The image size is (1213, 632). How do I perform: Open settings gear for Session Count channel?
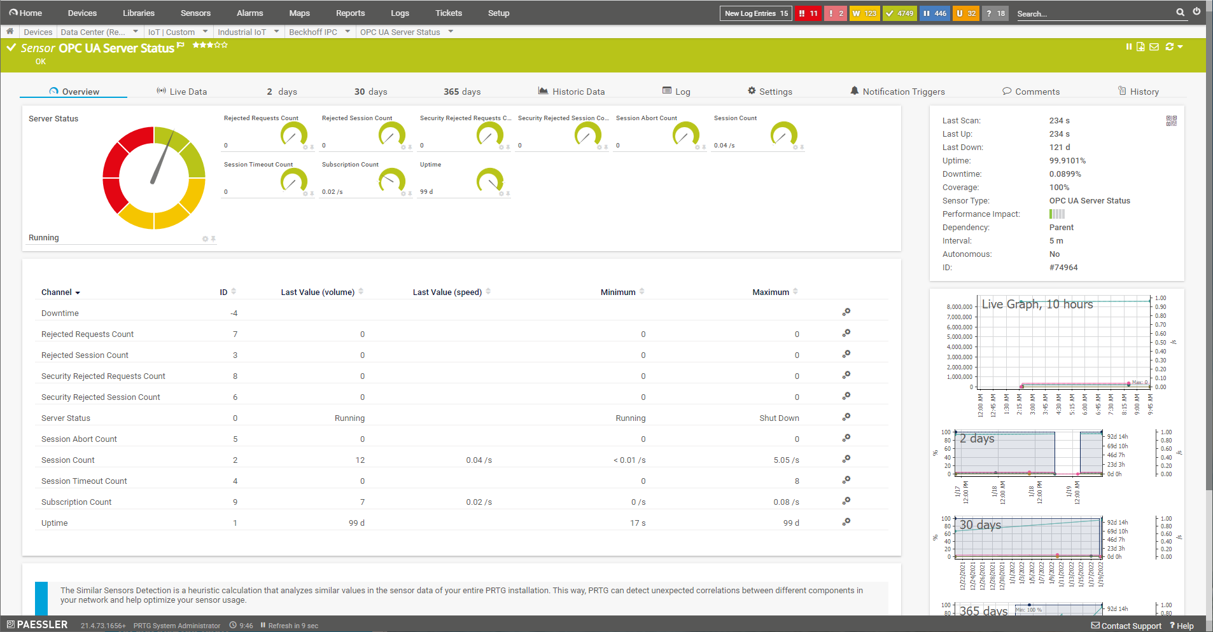846,459
